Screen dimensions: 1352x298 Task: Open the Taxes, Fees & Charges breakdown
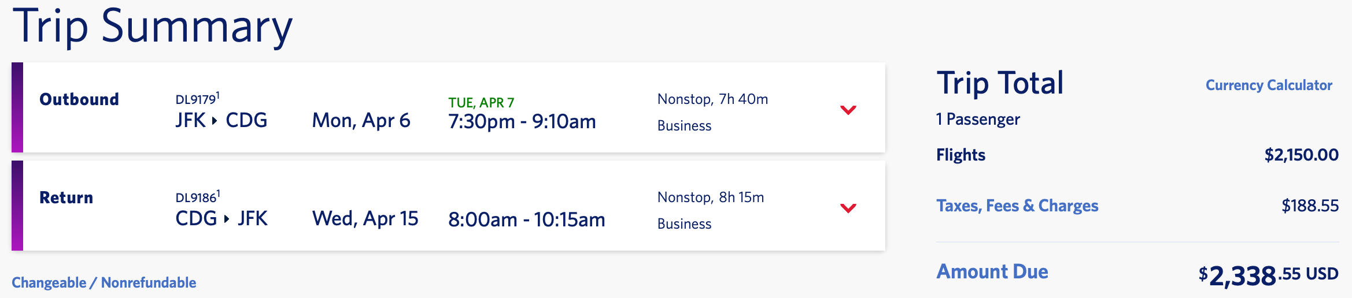click(x=1017, y=206)
